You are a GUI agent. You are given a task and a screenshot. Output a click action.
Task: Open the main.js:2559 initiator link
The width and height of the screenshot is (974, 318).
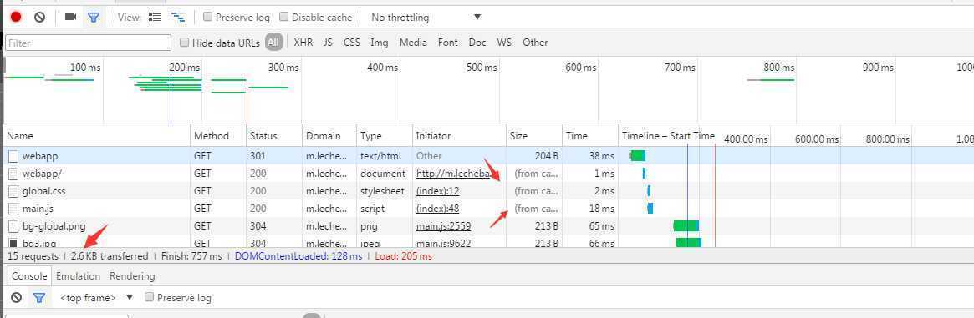pyautogui.click(x=442, y=226)
